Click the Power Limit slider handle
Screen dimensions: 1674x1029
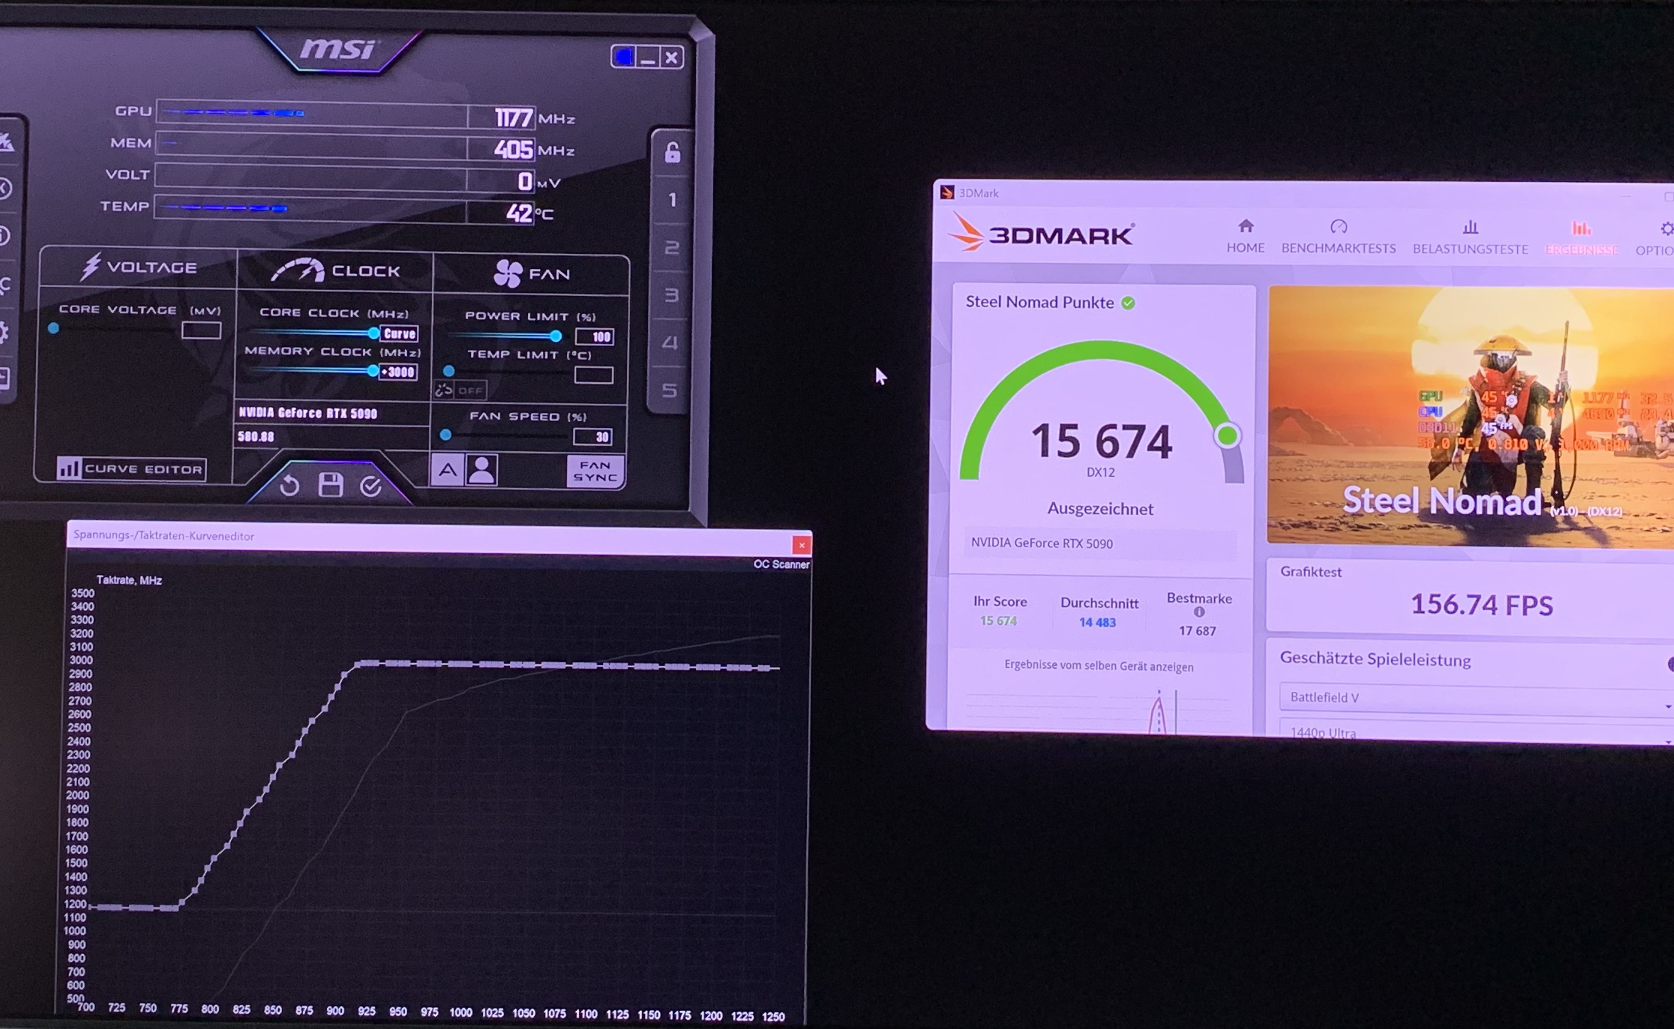point(556,336)
